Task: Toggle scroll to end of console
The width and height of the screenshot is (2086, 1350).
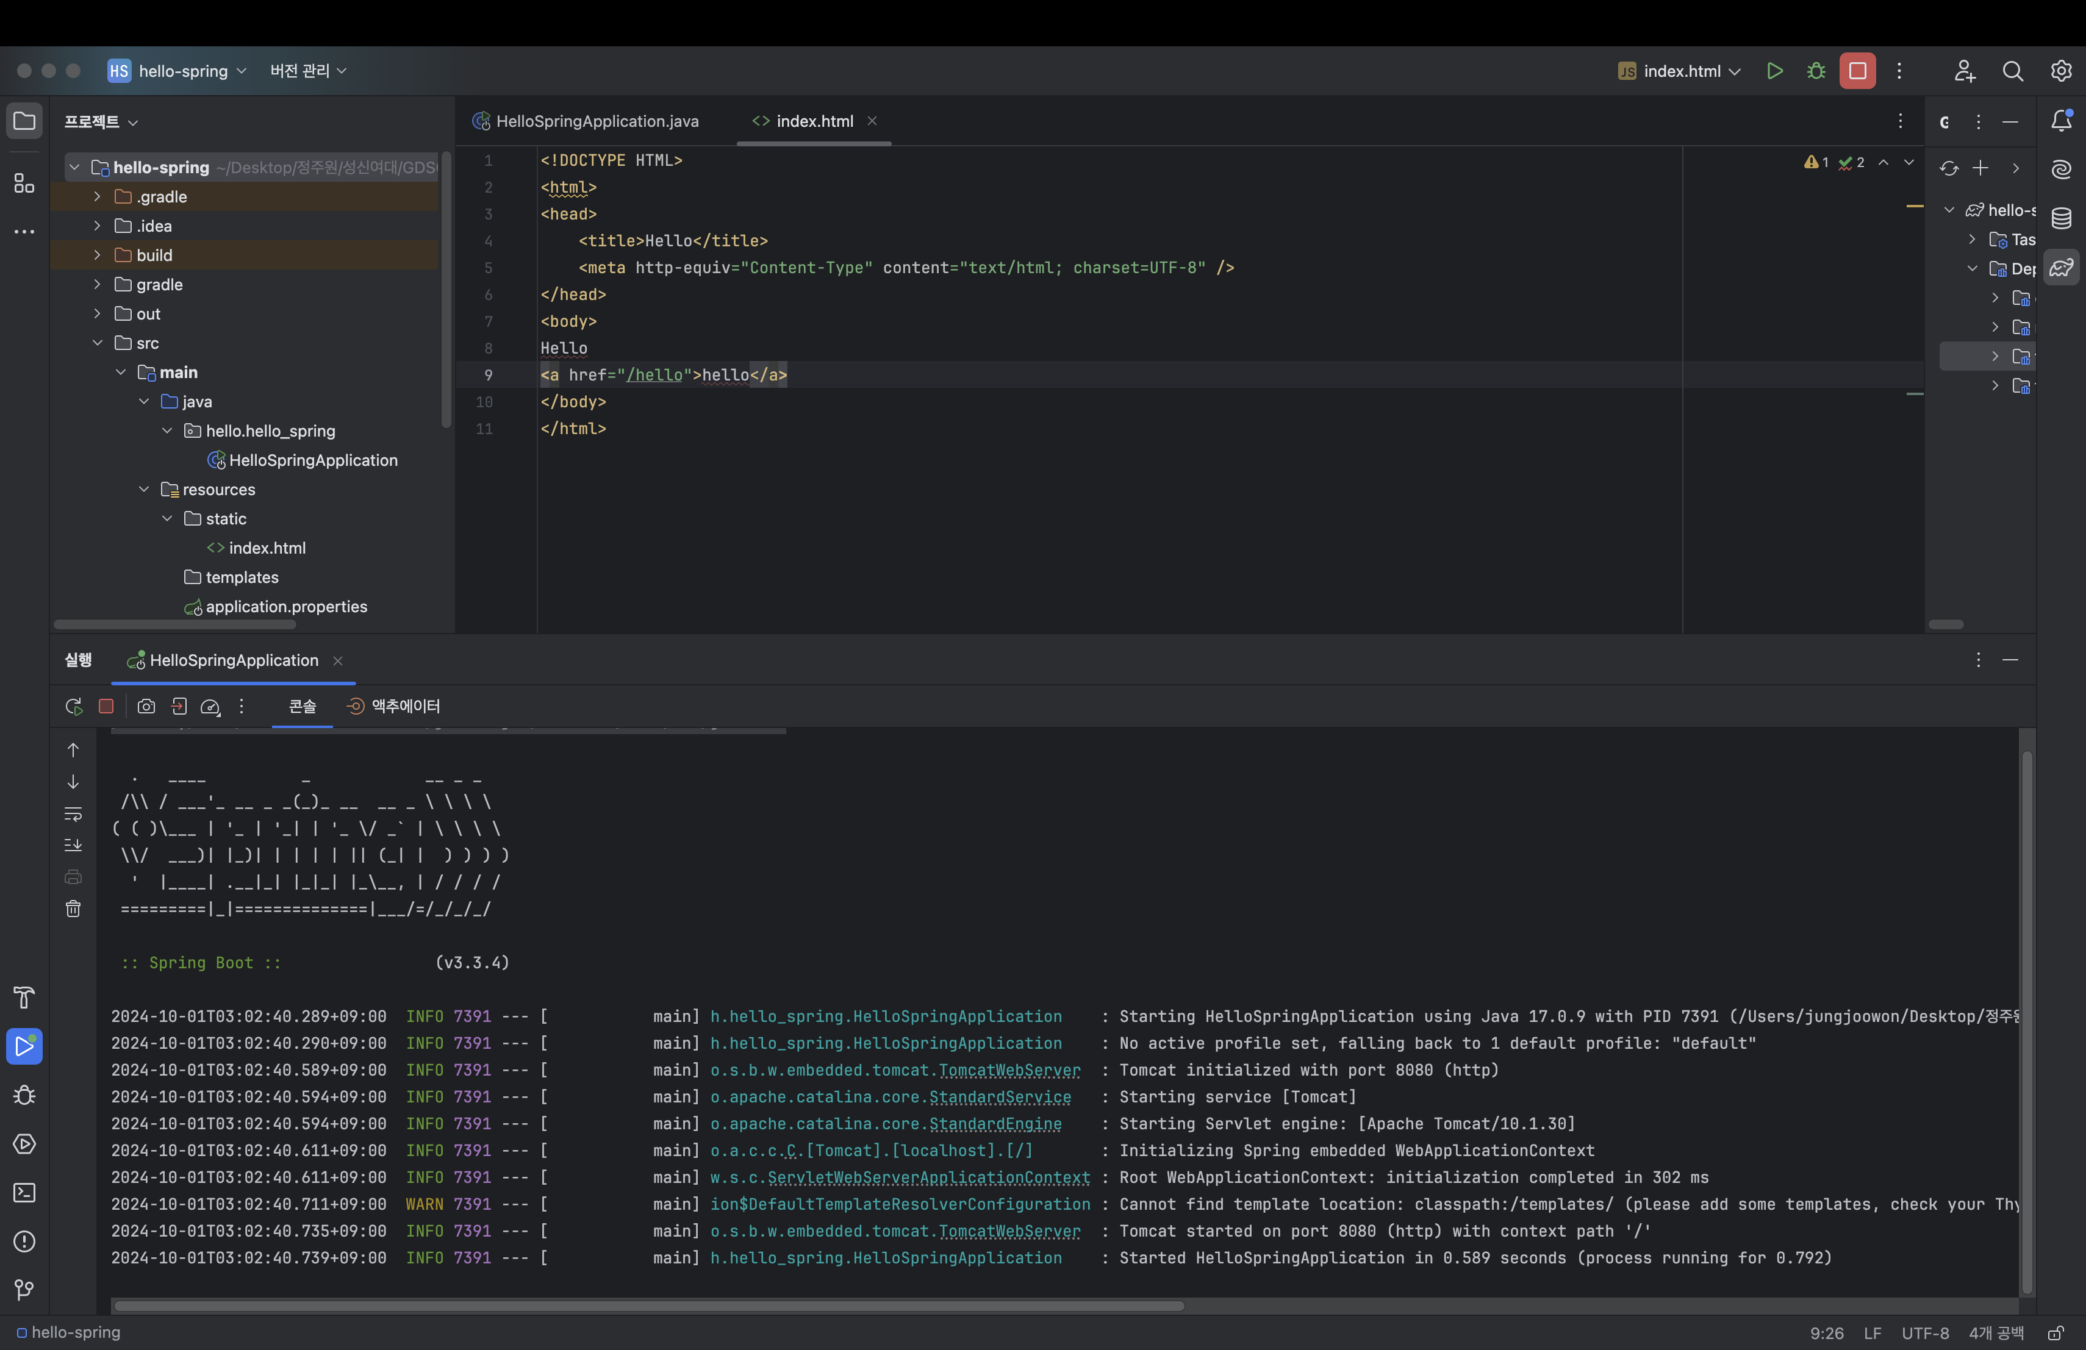Action: (x=74, y=845)
